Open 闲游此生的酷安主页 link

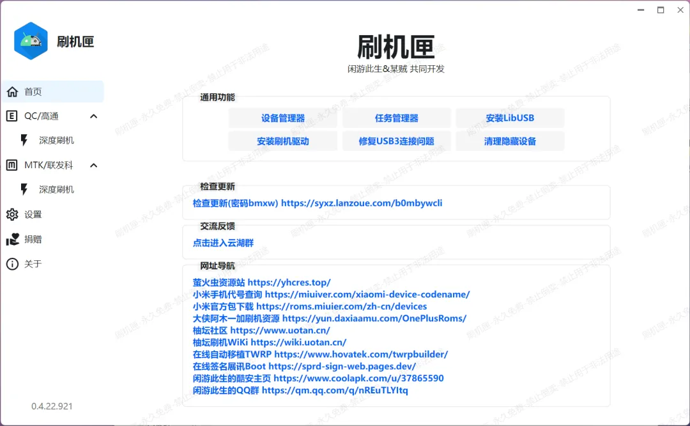(x=318, y=378)
